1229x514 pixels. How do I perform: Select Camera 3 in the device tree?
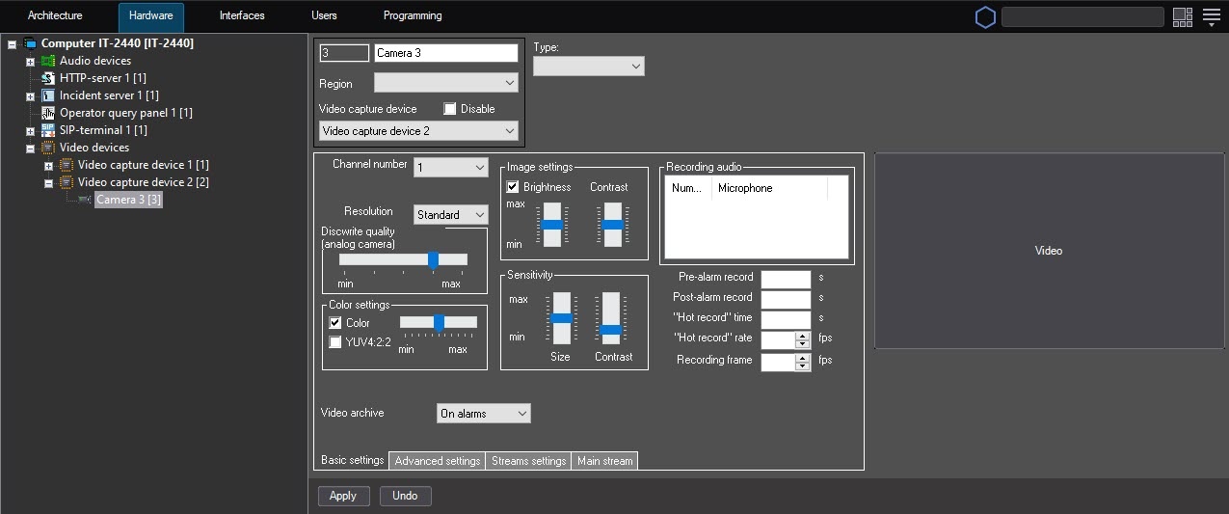[127, 200]
